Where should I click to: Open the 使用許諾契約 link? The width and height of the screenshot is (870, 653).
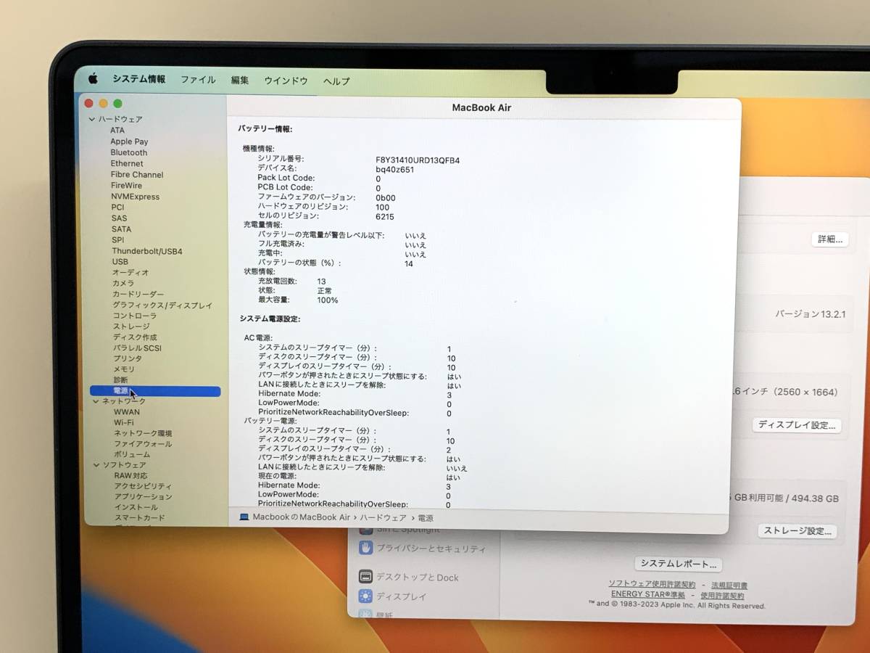722,596
